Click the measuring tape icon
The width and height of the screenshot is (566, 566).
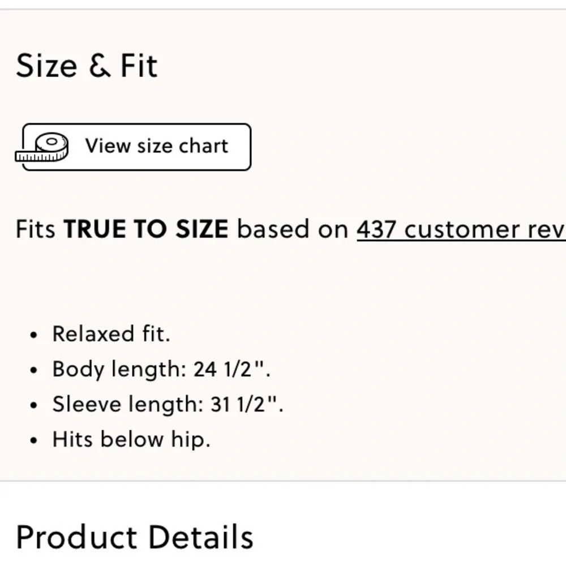(42, 148)
